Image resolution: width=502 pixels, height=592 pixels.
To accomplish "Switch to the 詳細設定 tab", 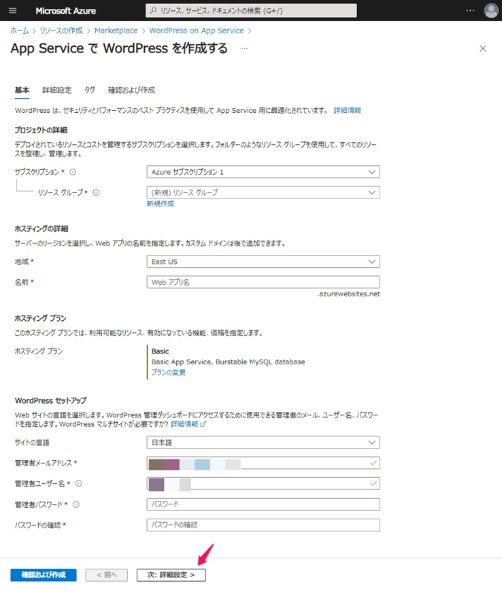I will coord(56,90).
